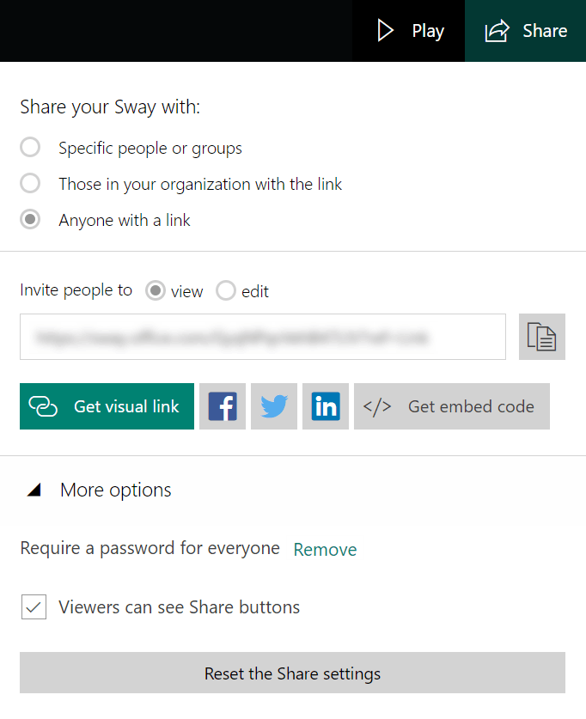Click the Share arrow icon
The image size is (586, 719).
(497, 32)
